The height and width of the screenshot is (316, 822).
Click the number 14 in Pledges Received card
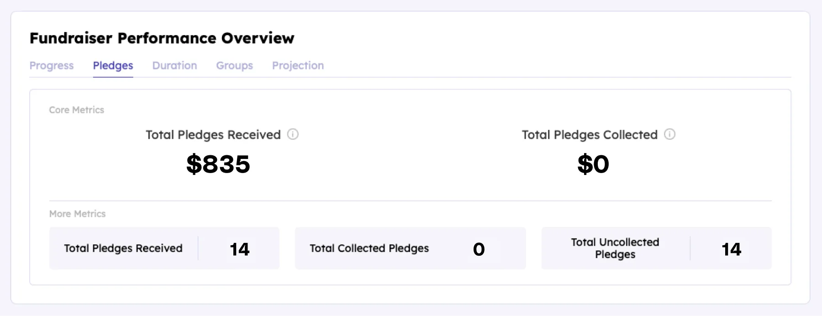(x=239, y=249)
